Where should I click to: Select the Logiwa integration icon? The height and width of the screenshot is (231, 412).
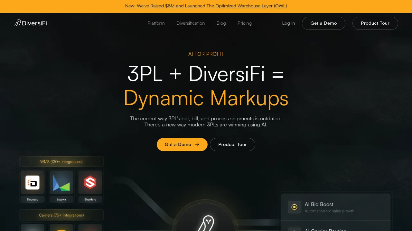pos(61,183)
